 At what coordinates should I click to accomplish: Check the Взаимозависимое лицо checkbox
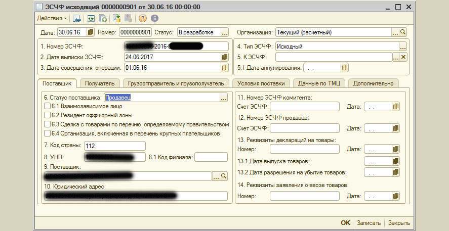[x=48, y=106]
